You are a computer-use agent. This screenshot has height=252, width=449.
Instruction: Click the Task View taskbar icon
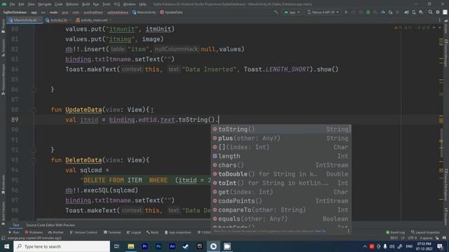[x=116, y=246]
